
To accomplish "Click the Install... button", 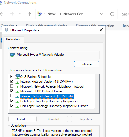I will click(x=22, y=119).
